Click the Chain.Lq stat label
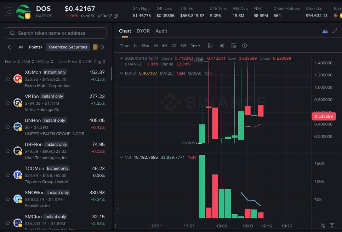Viewport: 342px width, 232px height. point(314,9)
